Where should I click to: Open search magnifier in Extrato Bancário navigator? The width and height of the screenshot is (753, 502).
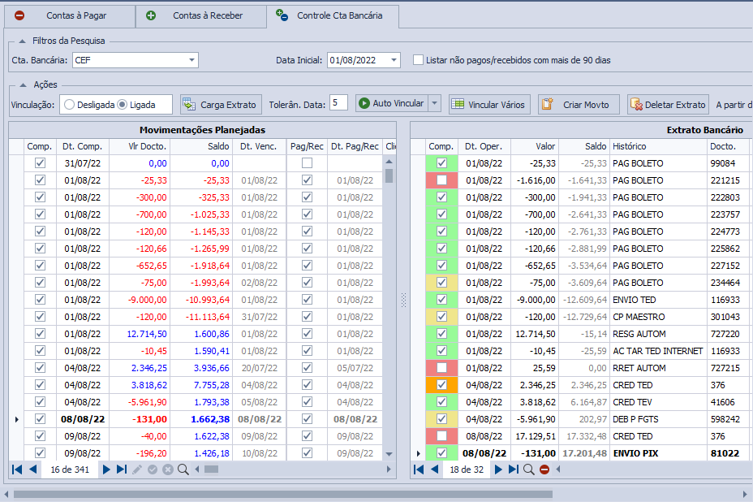pyautogui.click(x=529, y=470)
